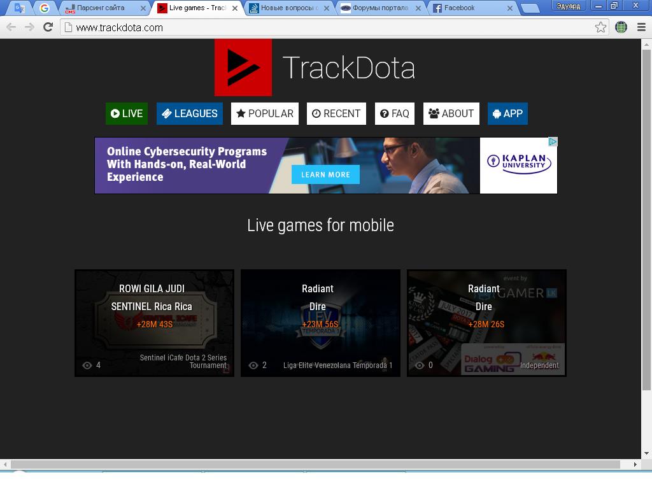Click the horizontal scrollbar left arrow
The height and width of the screenshot is (489, 652).
coord(5,464)
